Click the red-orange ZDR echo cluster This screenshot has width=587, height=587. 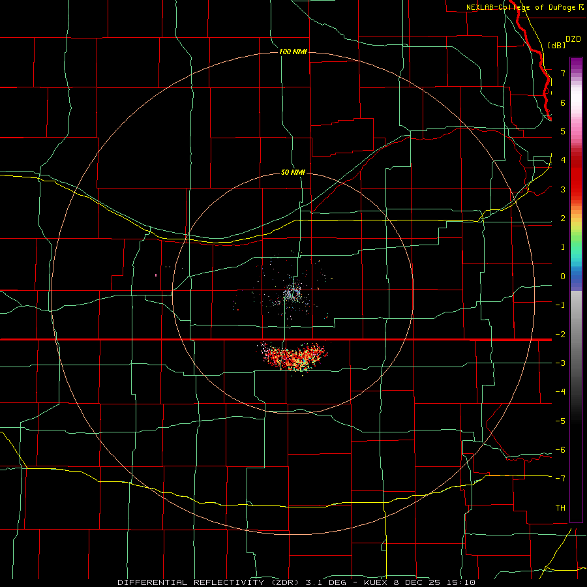(x=294, y=357)
